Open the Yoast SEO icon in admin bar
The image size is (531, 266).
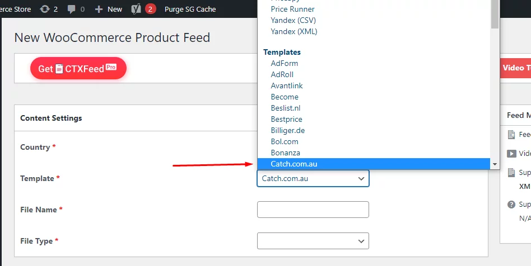pos(136,9)
